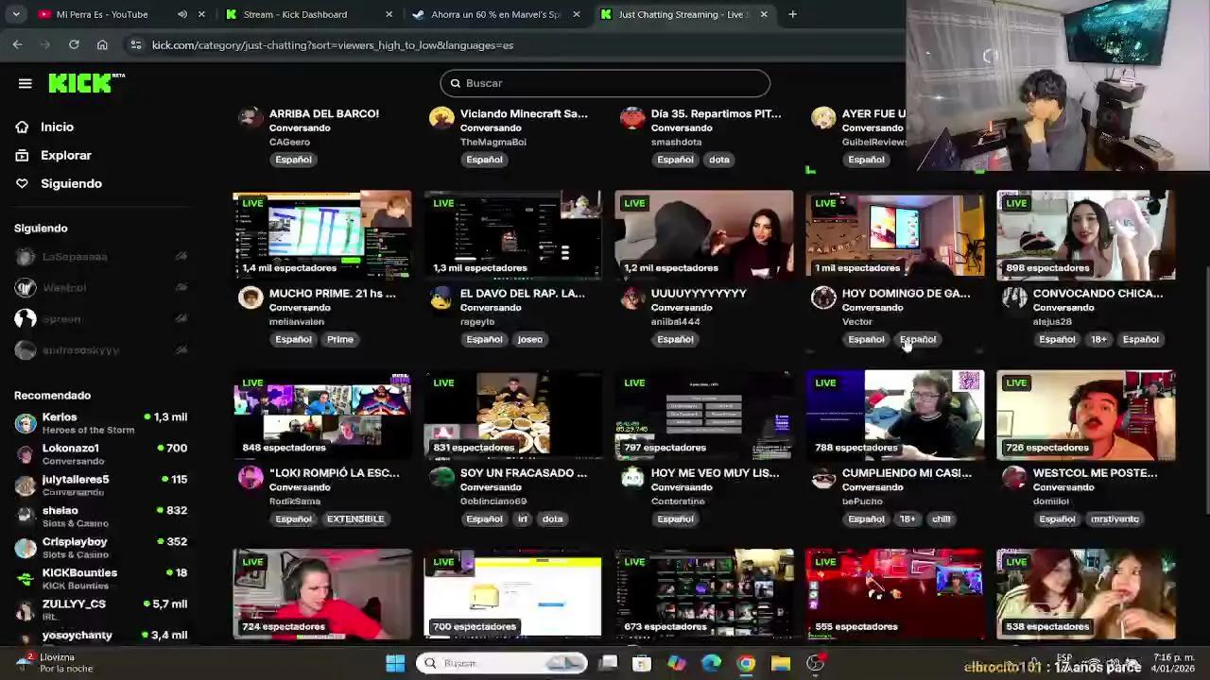1210x680 pixels.
Task: Open the 1,4 mil espectadores stream thumbnail
Action: 322,235
